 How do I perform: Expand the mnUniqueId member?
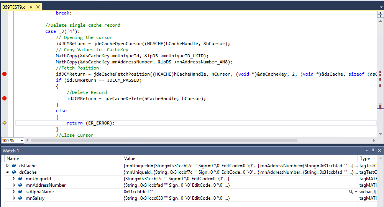tap(14, 179)
